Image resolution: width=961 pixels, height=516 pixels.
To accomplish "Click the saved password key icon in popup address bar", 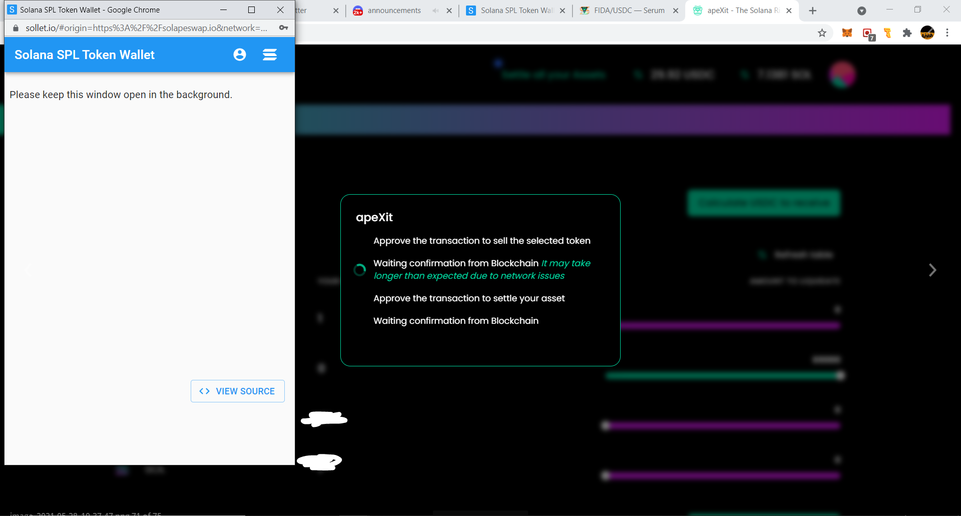I will [284, 28].
